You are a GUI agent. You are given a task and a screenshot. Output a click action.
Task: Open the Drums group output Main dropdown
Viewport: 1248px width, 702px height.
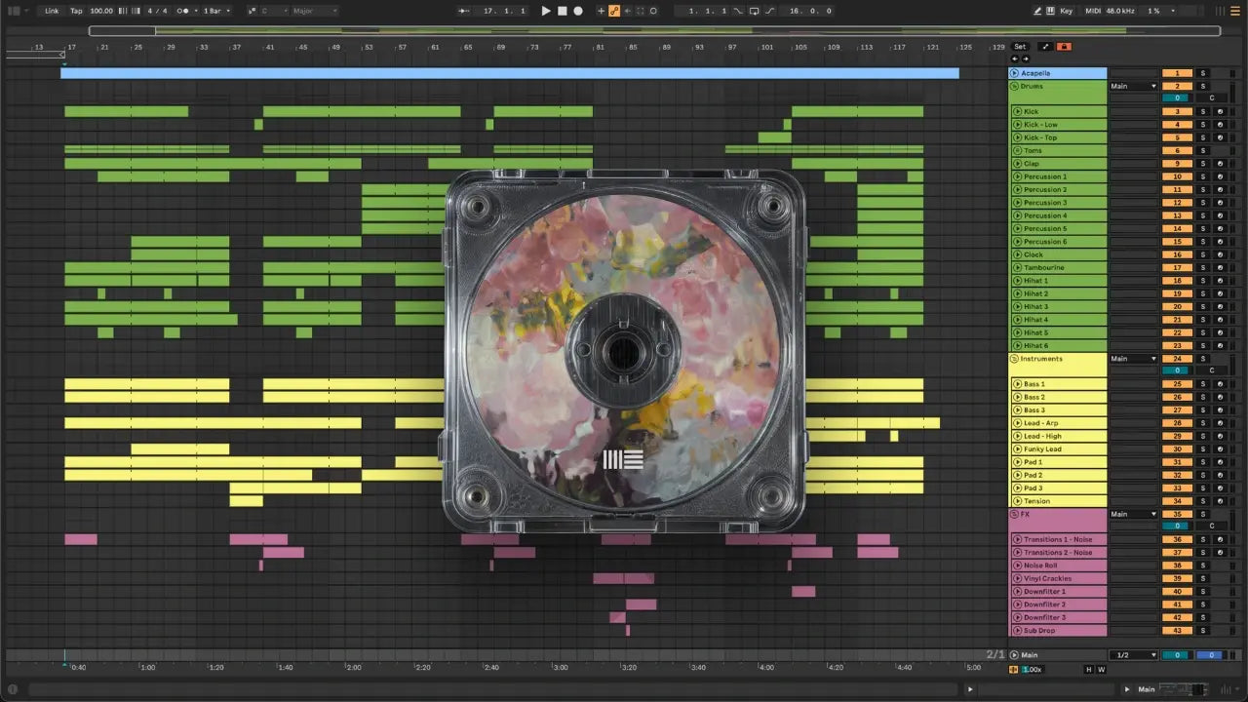coord(1133,86)
